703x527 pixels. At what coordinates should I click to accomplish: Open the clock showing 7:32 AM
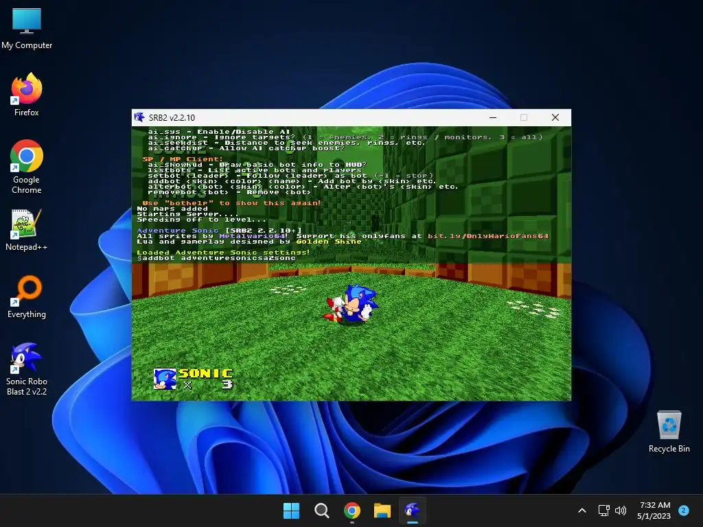(654, 511)
